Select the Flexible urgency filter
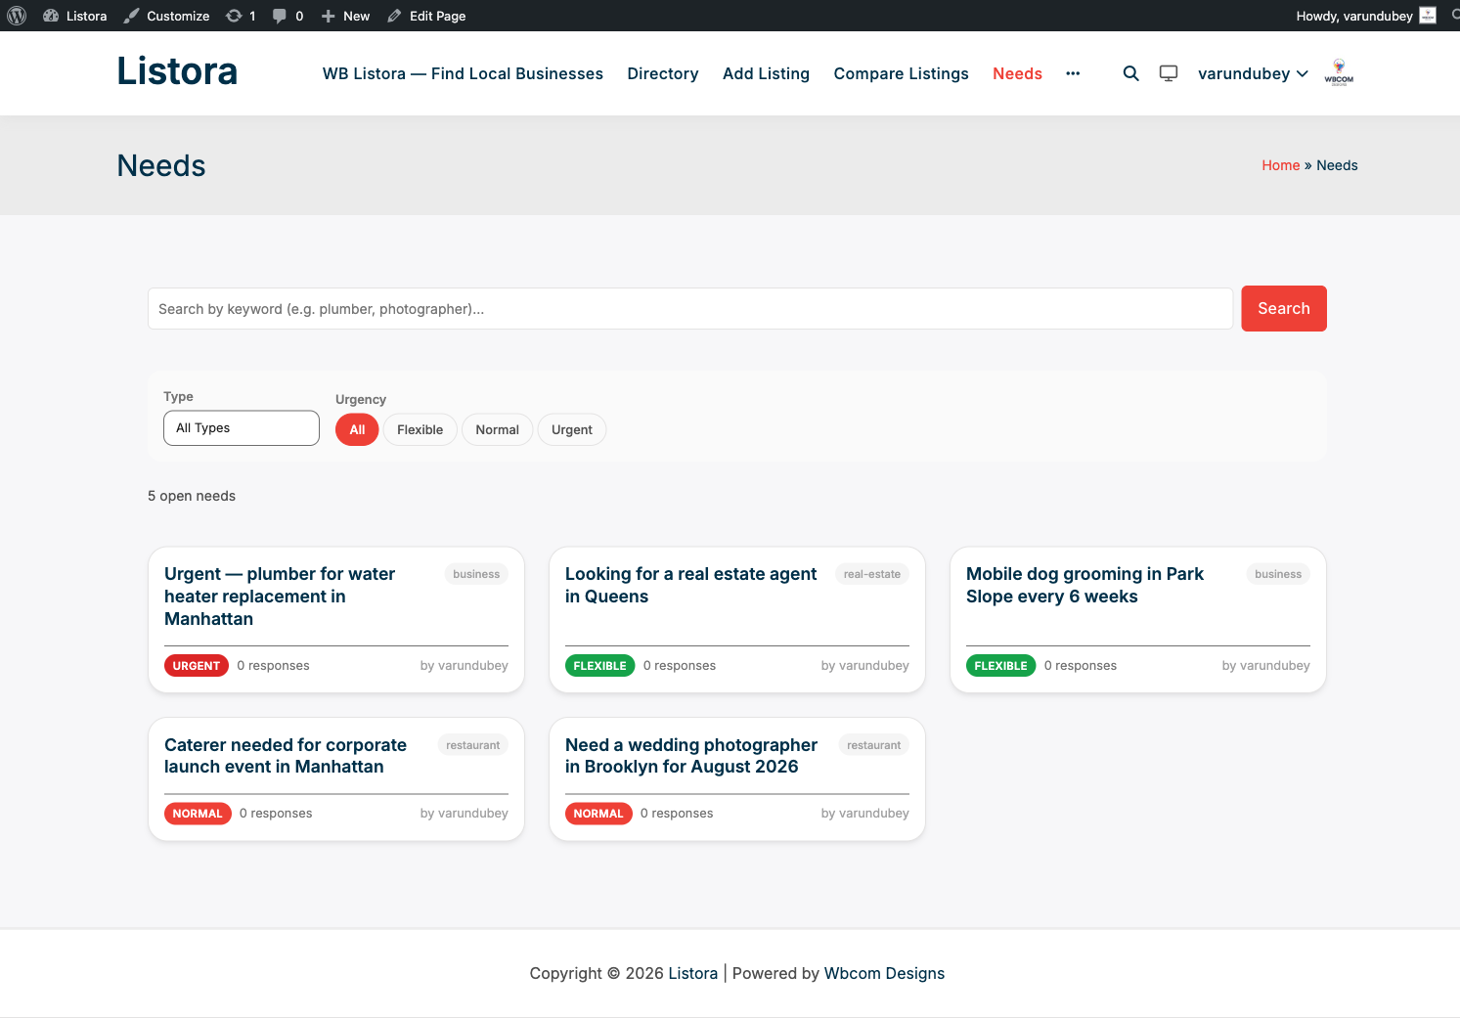The height and width of the screenshot is (1018, 1460). [420, 429]
